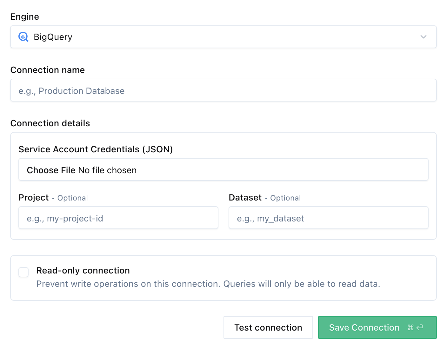Click the Service Account Credentials upload area
447x349 pixels.
click(223, 169)
